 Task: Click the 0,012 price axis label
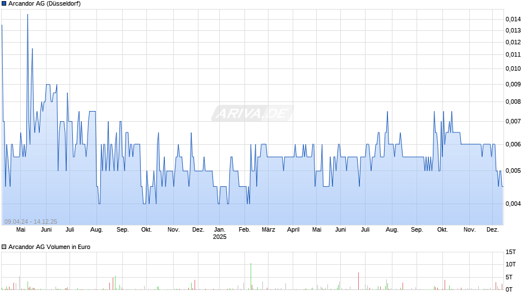(x=513, y=43)
